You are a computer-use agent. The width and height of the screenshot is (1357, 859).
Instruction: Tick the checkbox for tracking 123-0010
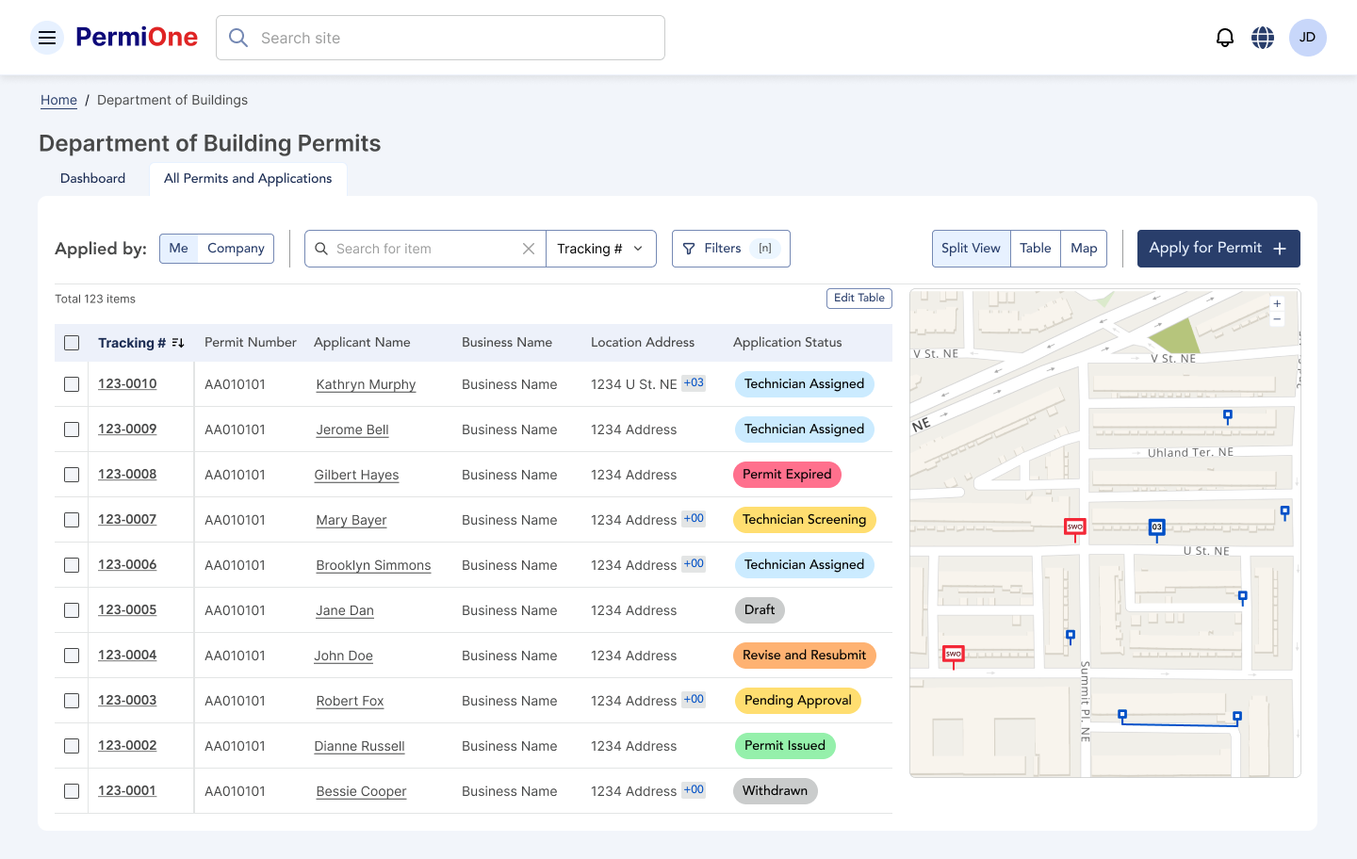pos(72,384)
